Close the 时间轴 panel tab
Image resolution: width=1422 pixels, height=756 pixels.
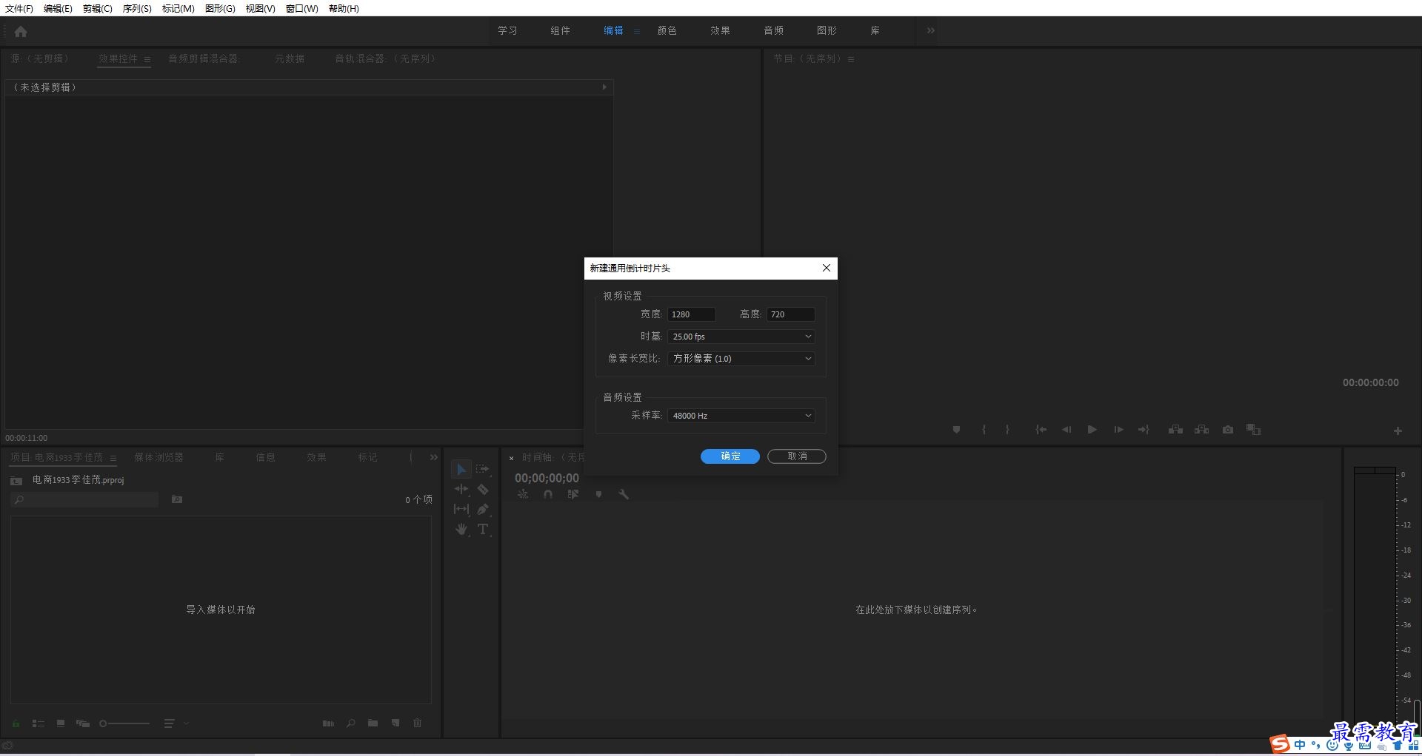(x=511, y=458)
